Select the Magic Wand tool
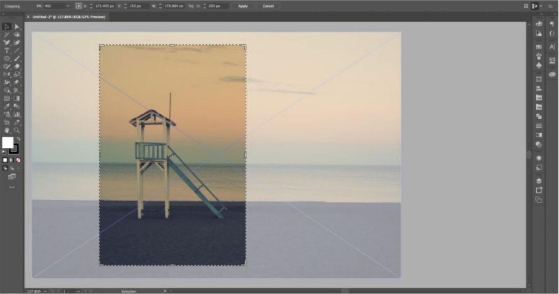Image resolution: width=559 pixels, height=294 pixels. [7, 34]
